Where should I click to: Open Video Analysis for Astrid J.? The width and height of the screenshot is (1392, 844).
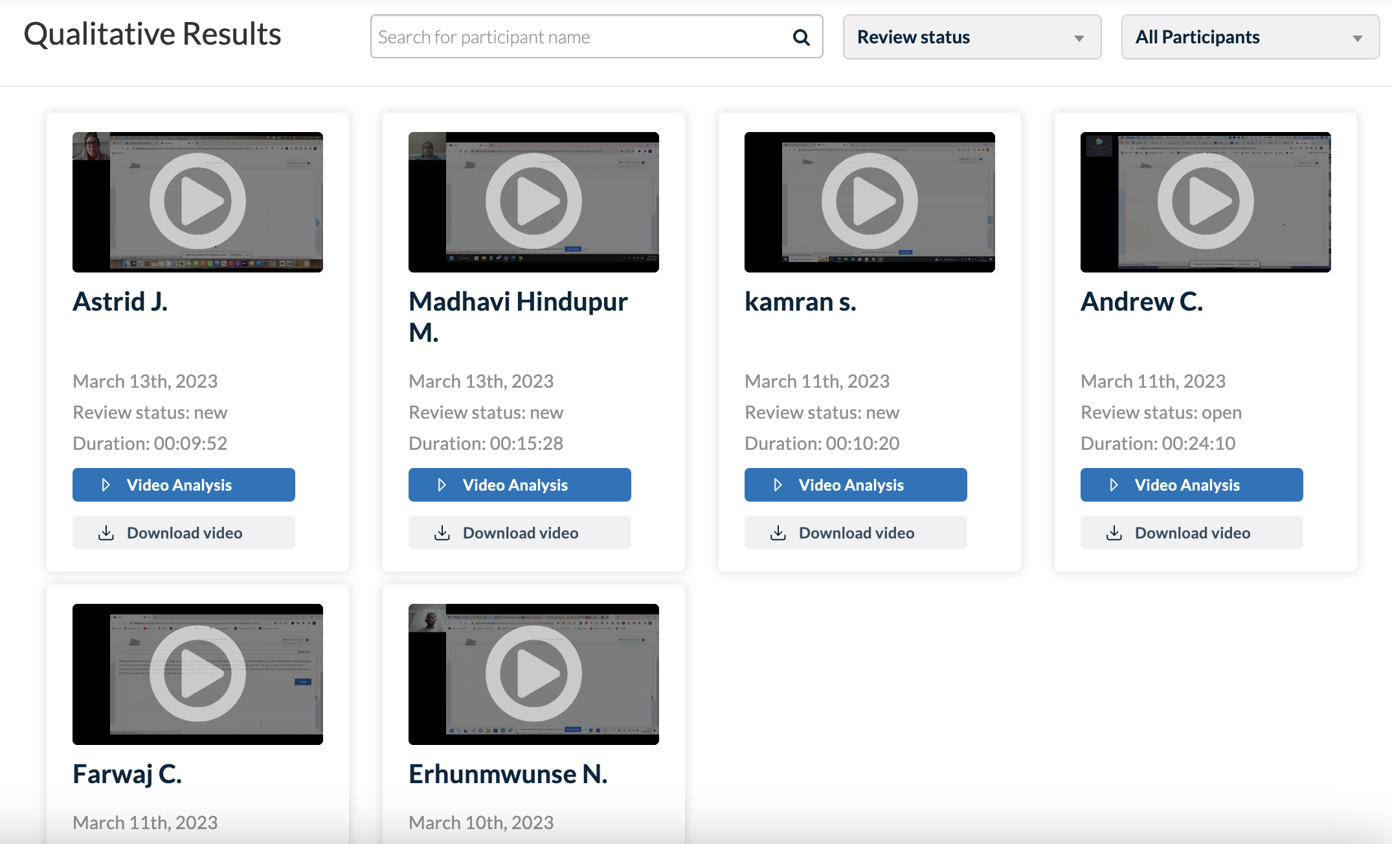coord(183,484)
